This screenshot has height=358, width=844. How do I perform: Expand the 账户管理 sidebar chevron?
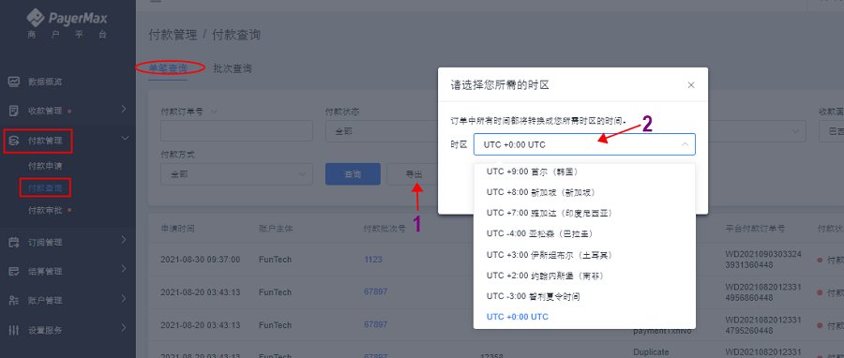124,298
